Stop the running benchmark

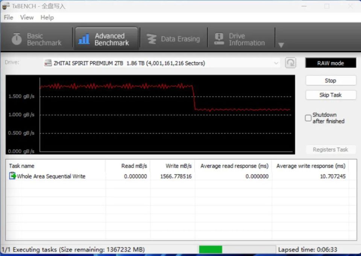331,81
